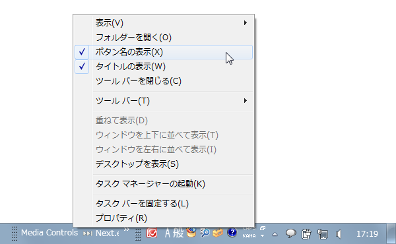Screen dimensions: 396x244
Task: Toggle the CAPS key lock indicator
Action: tap(249, 228)
